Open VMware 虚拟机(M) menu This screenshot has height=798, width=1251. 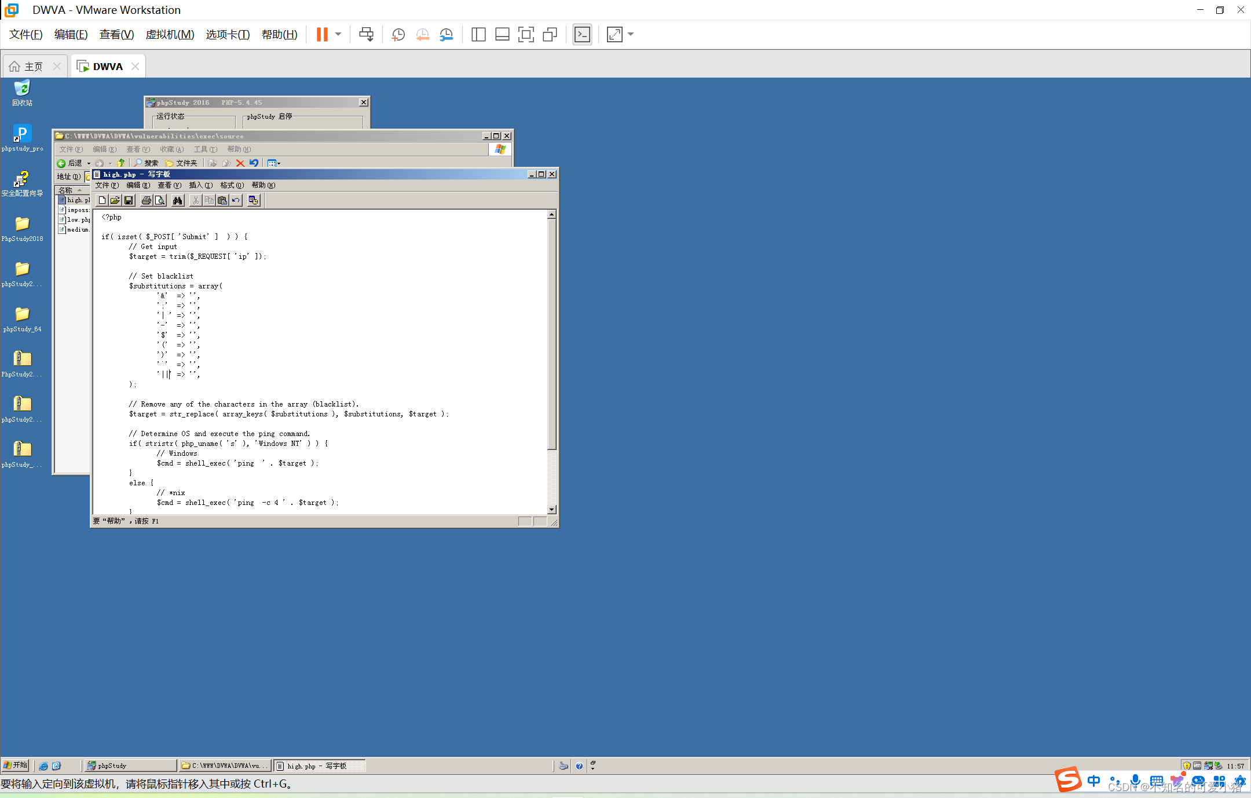tap(170, 35)
